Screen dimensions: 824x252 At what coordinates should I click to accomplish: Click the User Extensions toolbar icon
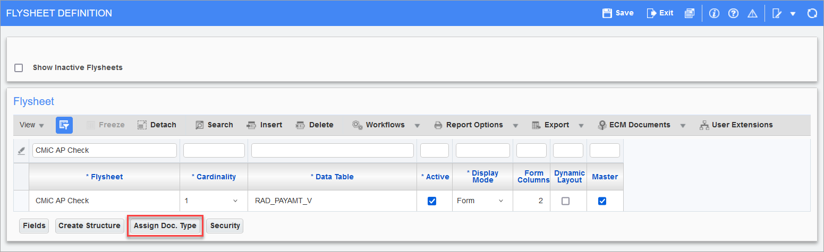[704, 125]
